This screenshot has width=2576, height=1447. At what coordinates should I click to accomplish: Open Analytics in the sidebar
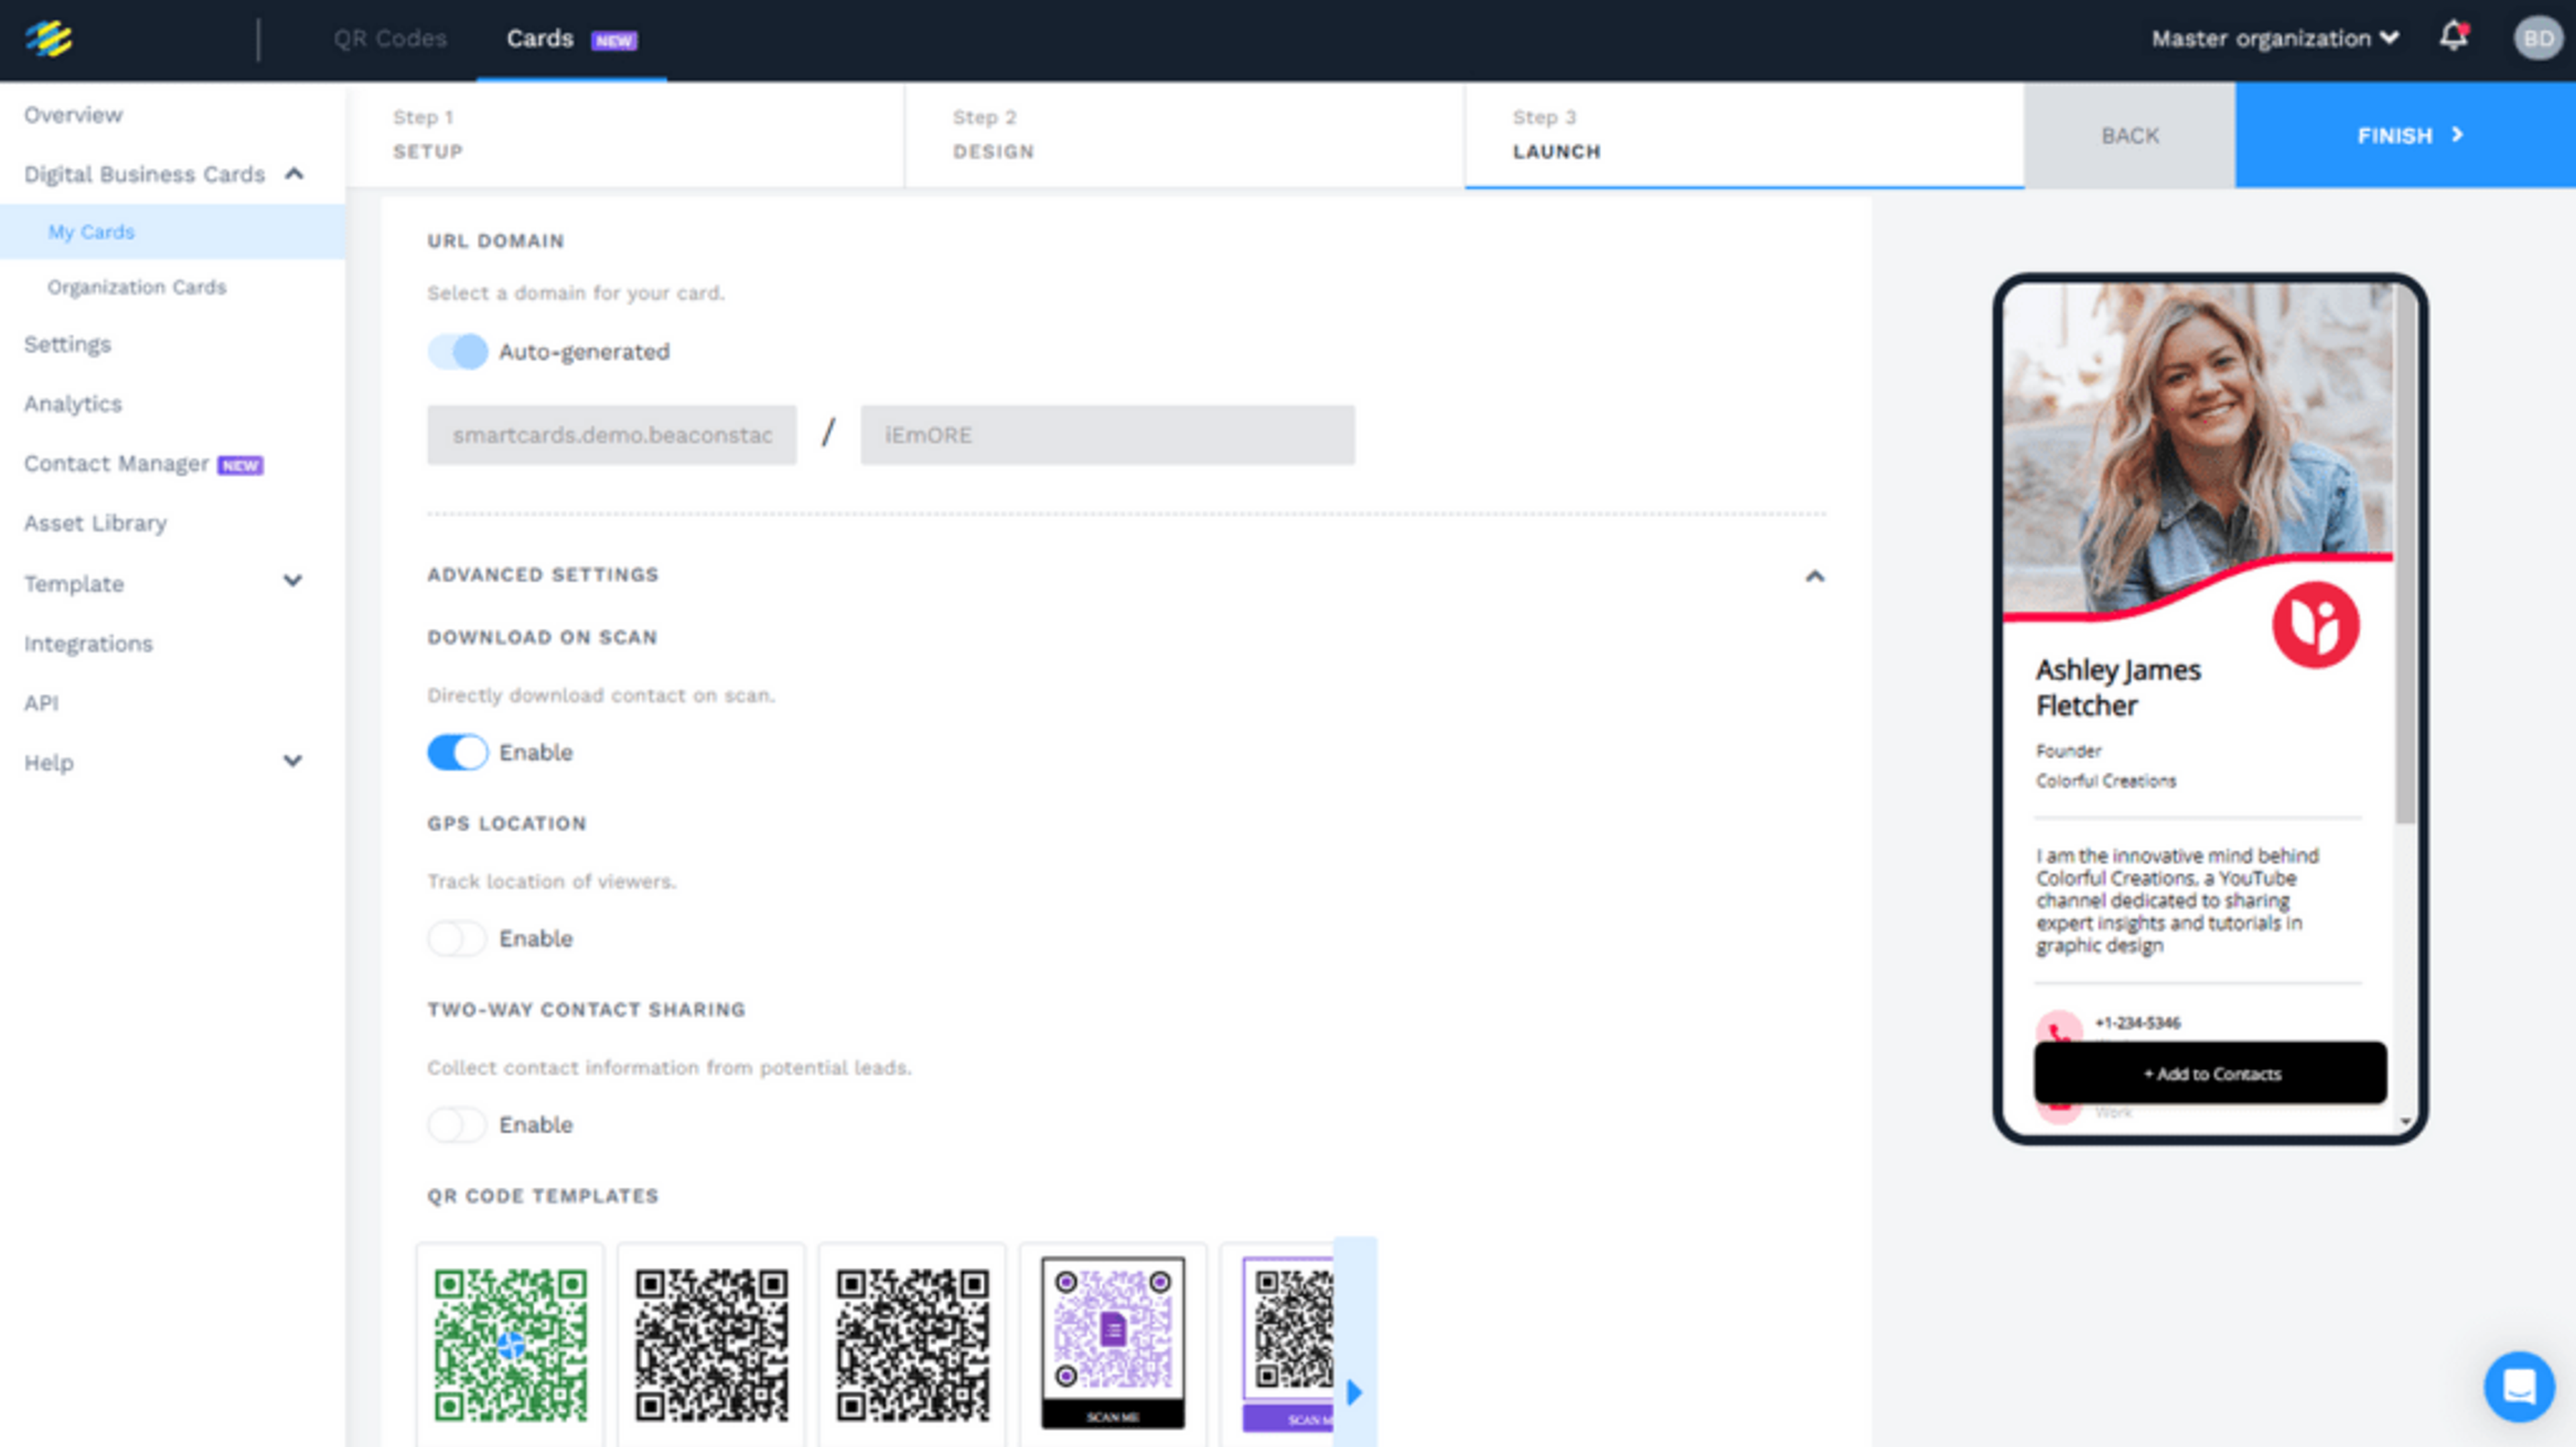[73, 403]
